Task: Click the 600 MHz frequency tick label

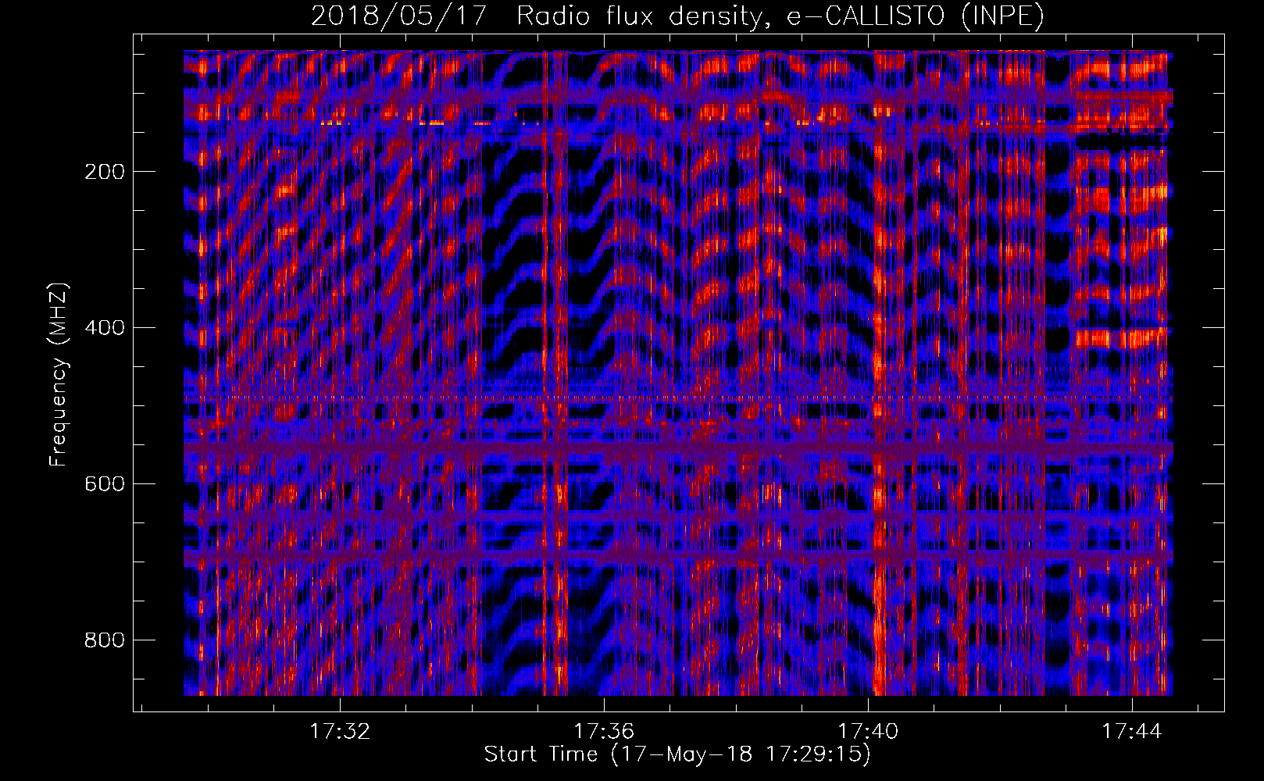Action: click(x=104, y=484)
